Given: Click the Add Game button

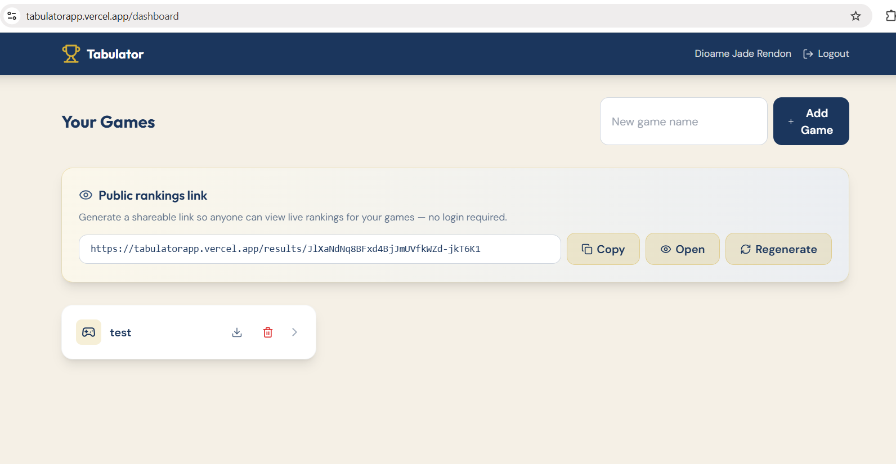Looking at the screenshot, I should coord(811,121).
